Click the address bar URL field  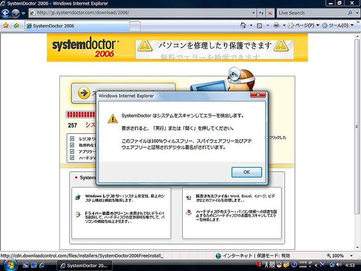point(143,13)
